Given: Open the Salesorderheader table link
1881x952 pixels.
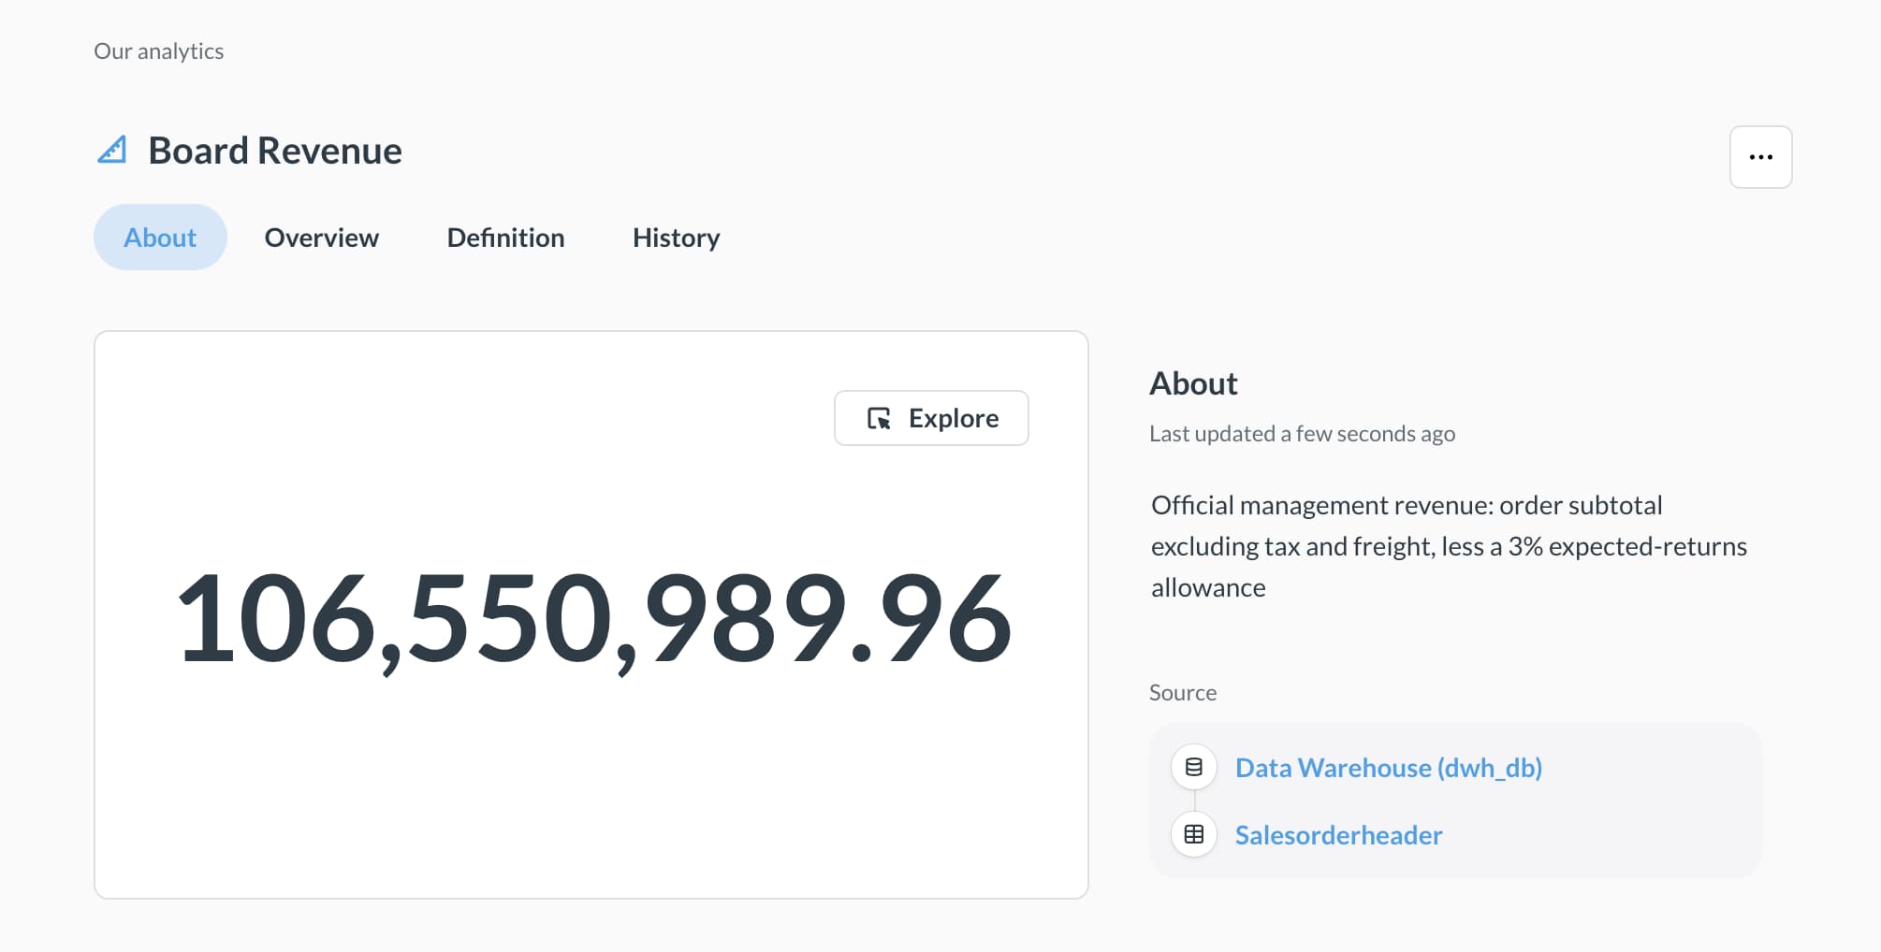Looking at the screenshot, I should (1338, 835).
